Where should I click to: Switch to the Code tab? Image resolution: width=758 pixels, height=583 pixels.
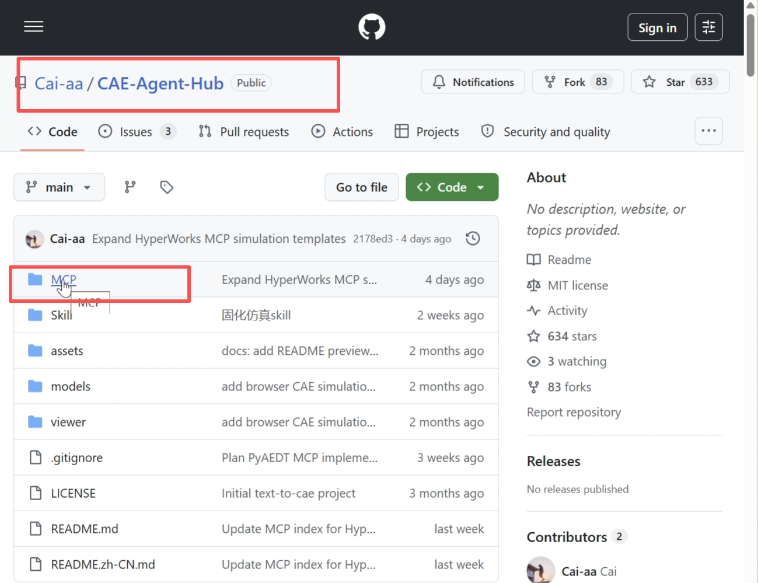click(53, 132)
